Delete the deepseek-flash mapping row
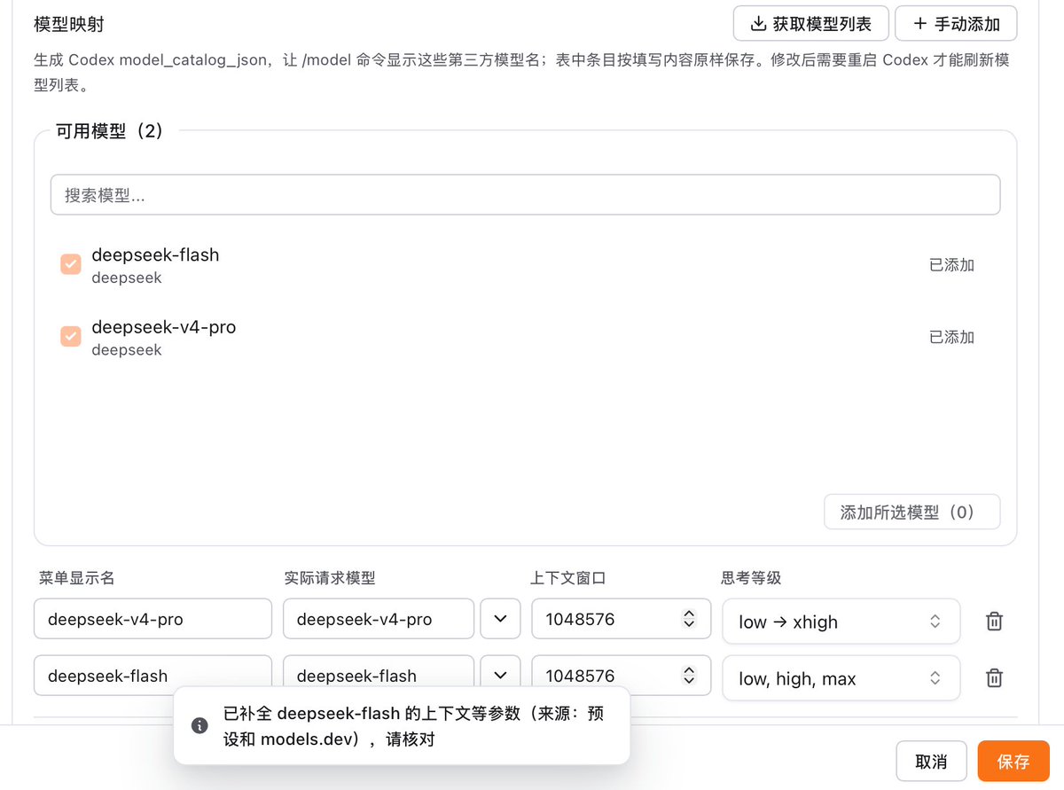Image resolution: width=1064 pixels, height=790 pixels. (994, 678)
